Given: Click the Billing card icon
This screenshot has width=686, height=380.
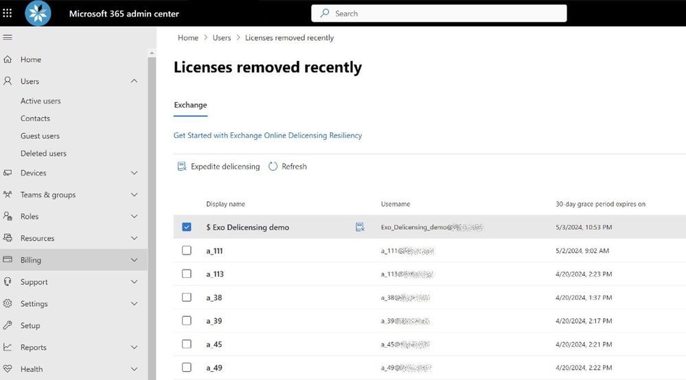Looking at the screenshot, I should click(8, 259).
